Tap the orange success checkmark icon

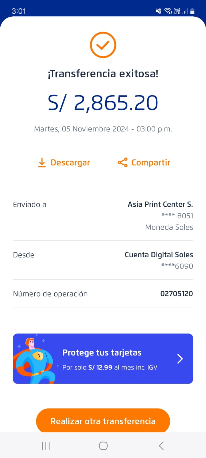point(103,45)
